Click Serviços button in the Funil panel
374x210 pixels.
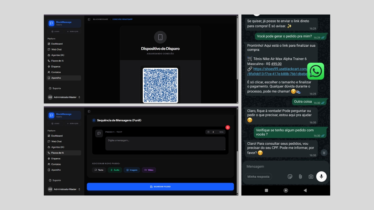pos(73,123)
